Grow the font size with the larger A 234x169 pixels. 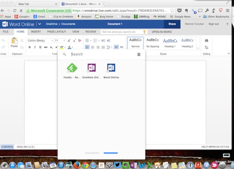69,41
